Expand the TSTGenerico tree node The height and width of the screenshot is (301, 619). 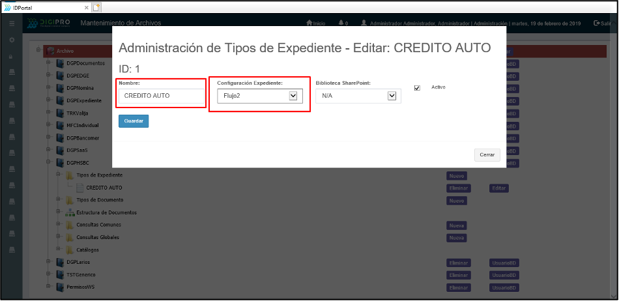click(x=48, y=274)
